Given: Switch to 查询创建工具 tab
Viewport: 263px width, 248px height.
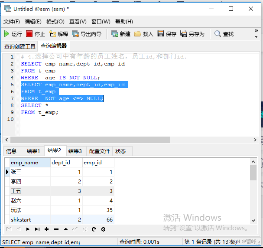Looking at the screenshot, I should pyautogui.click(x=20, y=46).
